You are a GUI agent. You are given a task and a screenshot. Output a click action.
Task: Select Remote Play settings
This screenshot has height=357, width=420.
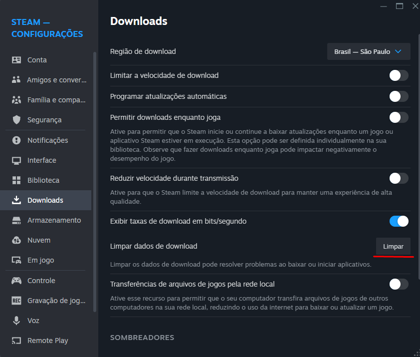tap(45, 341)
